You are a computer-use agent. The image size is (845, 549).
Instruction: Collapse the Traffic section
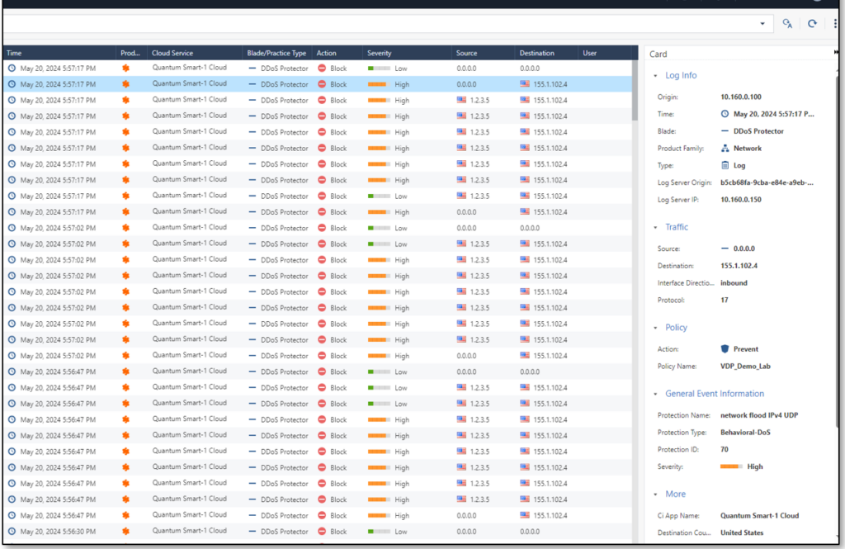point(656,227)
